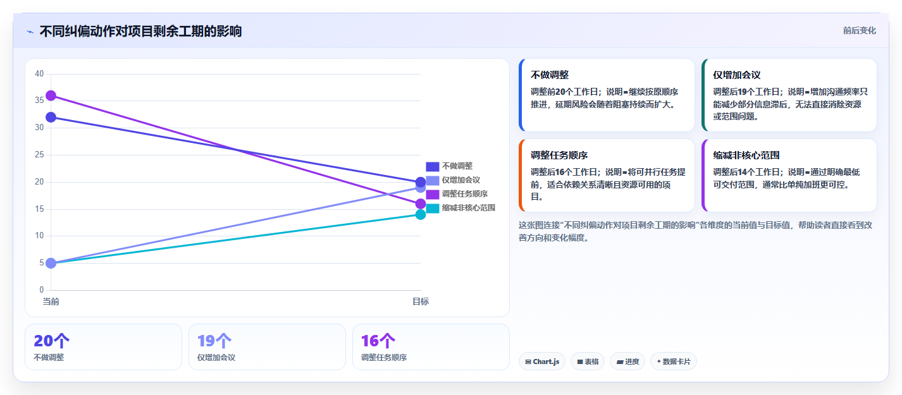Click the purple target point at 16
Viewport: 902px width, 395px height.
coord(421,204)
